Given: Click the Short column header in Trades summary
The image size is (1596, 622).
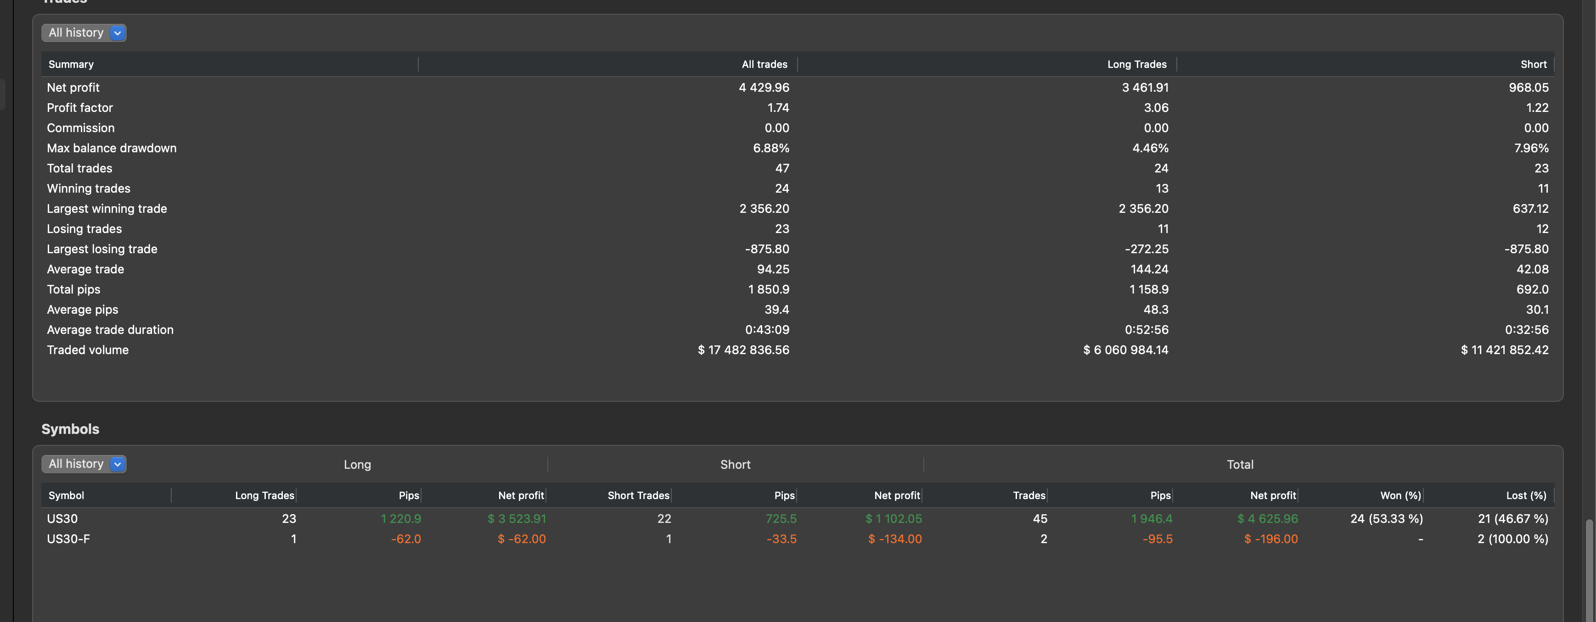Looking at the screenshot, I should 1533,64.
